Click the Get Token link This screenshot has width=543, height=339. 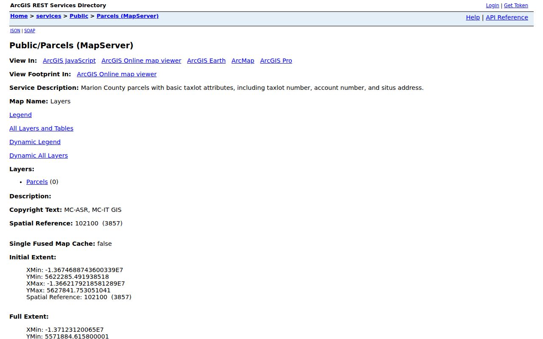coord(516,6)
